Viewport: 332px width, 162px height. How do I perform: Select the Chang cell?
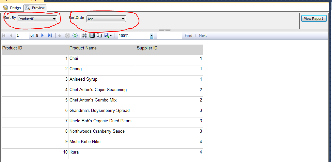pyautogui.click(x=102, y=71)
